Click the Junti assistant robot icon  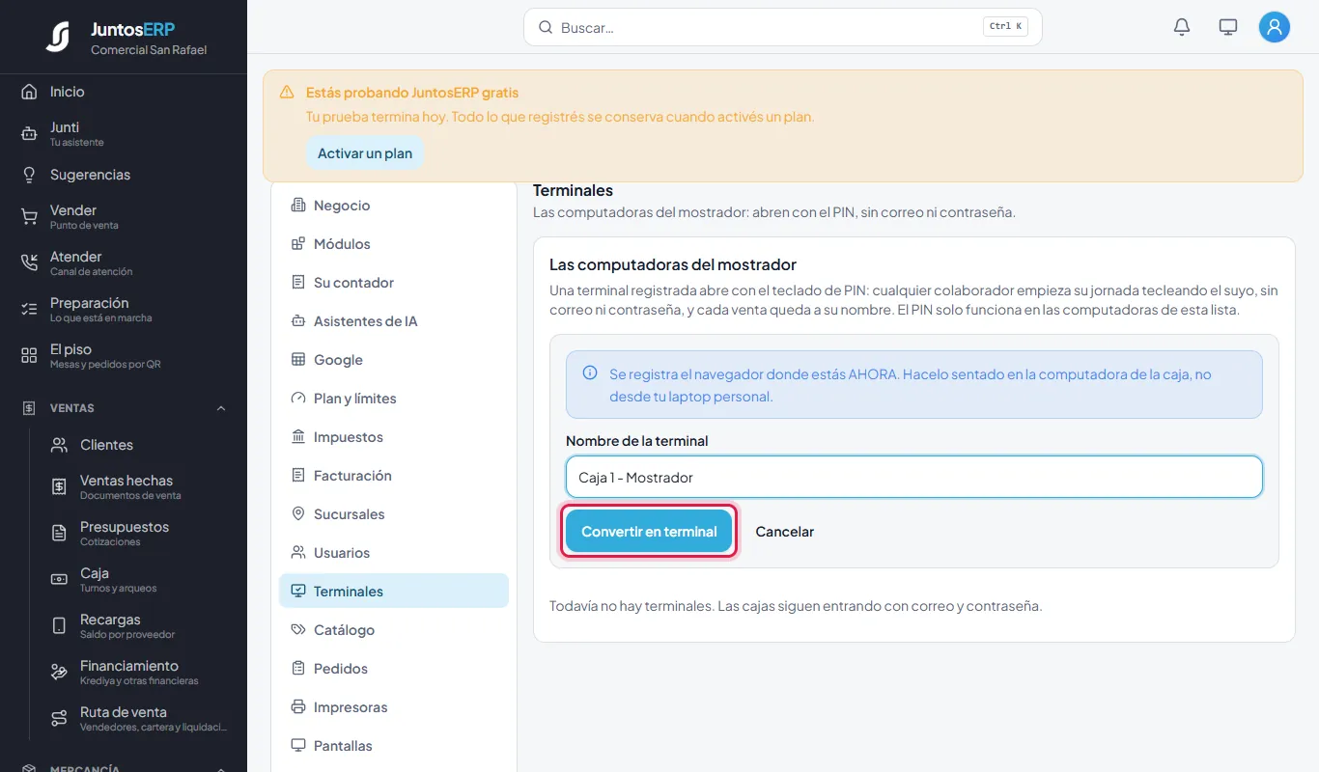pos(29,134)
